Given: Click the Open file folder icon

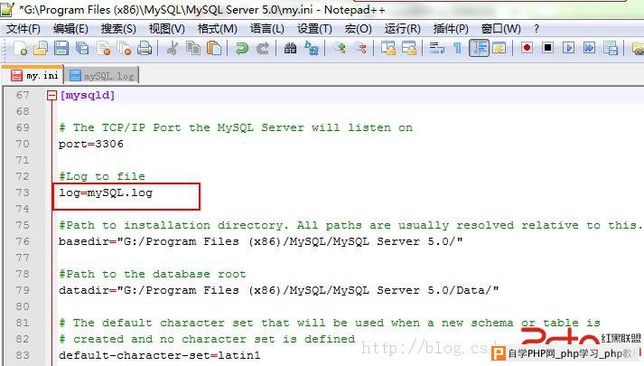Looking at the screenshot, I should point(41,49).
